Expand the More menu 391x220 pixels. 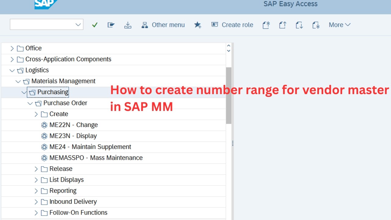coord(339,25)
